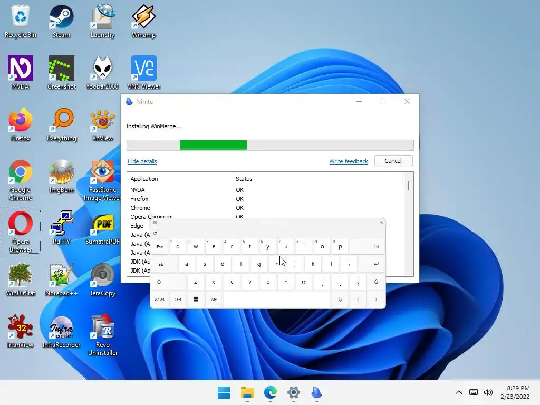This screenshot has width=540, height=405.
Task: Open File Explorer from the taskbar
Action: (247, 392)
